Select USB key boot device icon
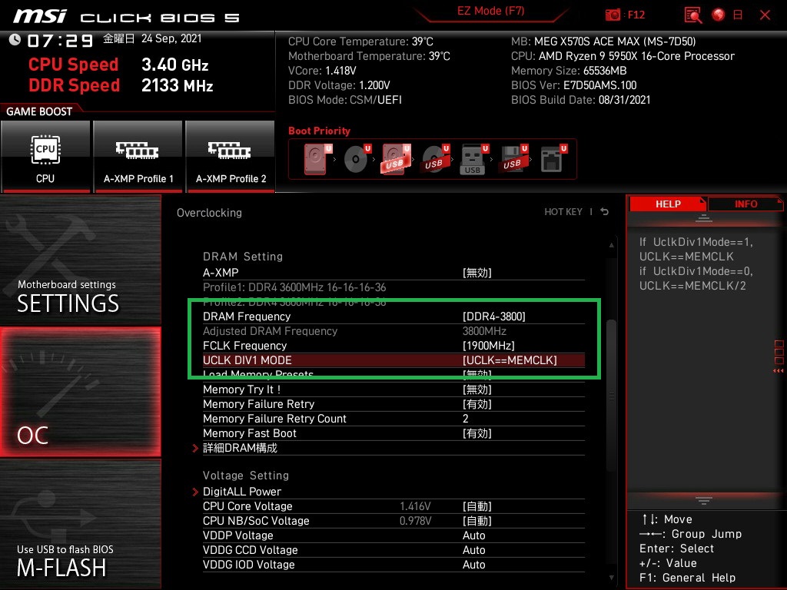 click(473, 160)
